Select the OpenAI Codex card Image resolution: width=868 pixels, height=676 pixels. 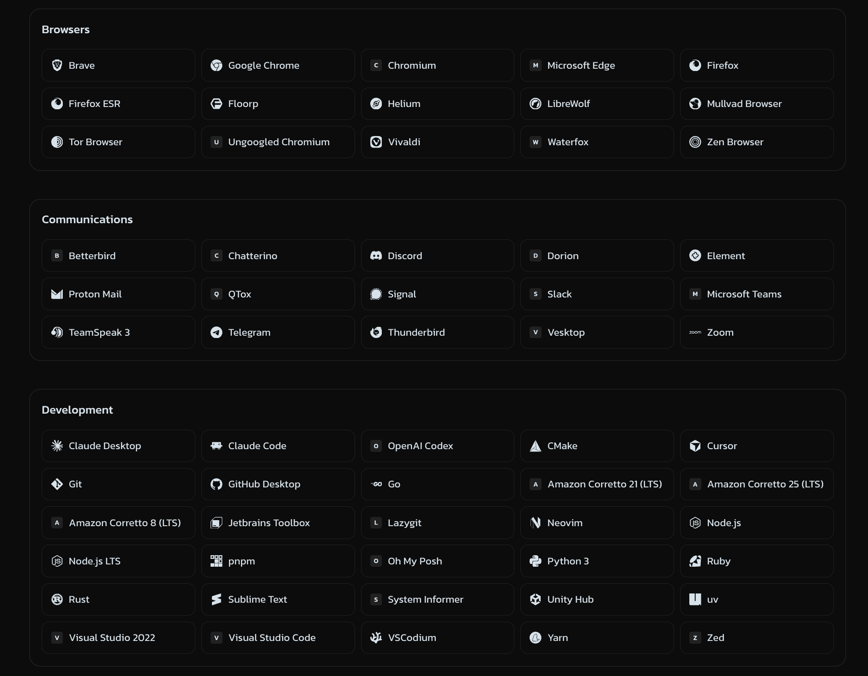438,446
